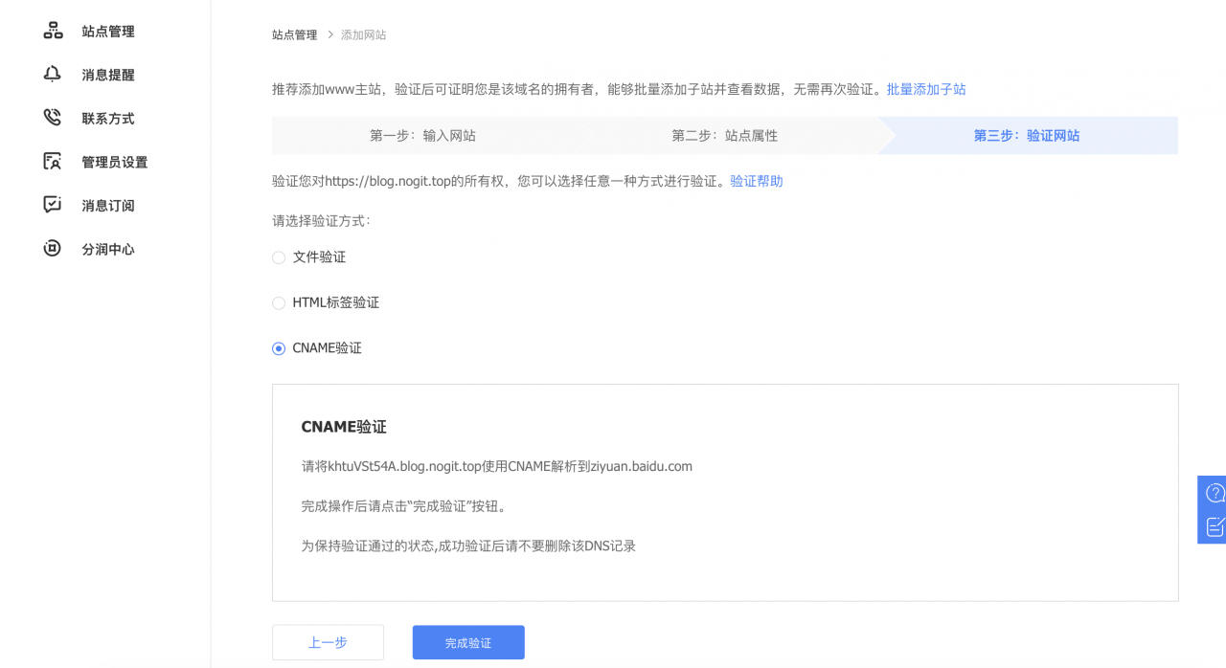Image resolution: width=1226 pixels, height=668 pixels.
Task: Go back to 第一步：输入网站 step
Action: click(x=421, y=135)
